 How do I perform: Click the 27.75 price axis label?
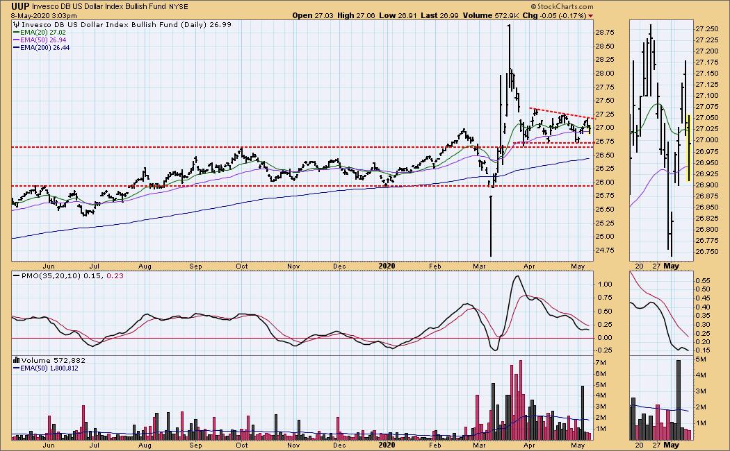[x=604, y=87]
